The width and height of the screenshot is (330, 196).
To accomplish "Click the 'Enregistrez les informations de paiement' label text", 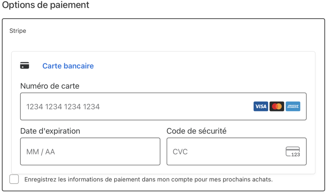I will [97, 180].
